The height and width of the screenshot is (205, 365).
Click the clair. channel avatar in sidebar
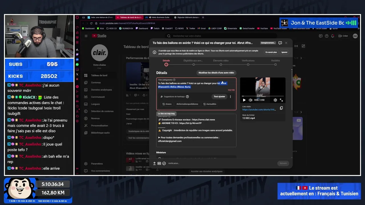[x=100, y=53]
